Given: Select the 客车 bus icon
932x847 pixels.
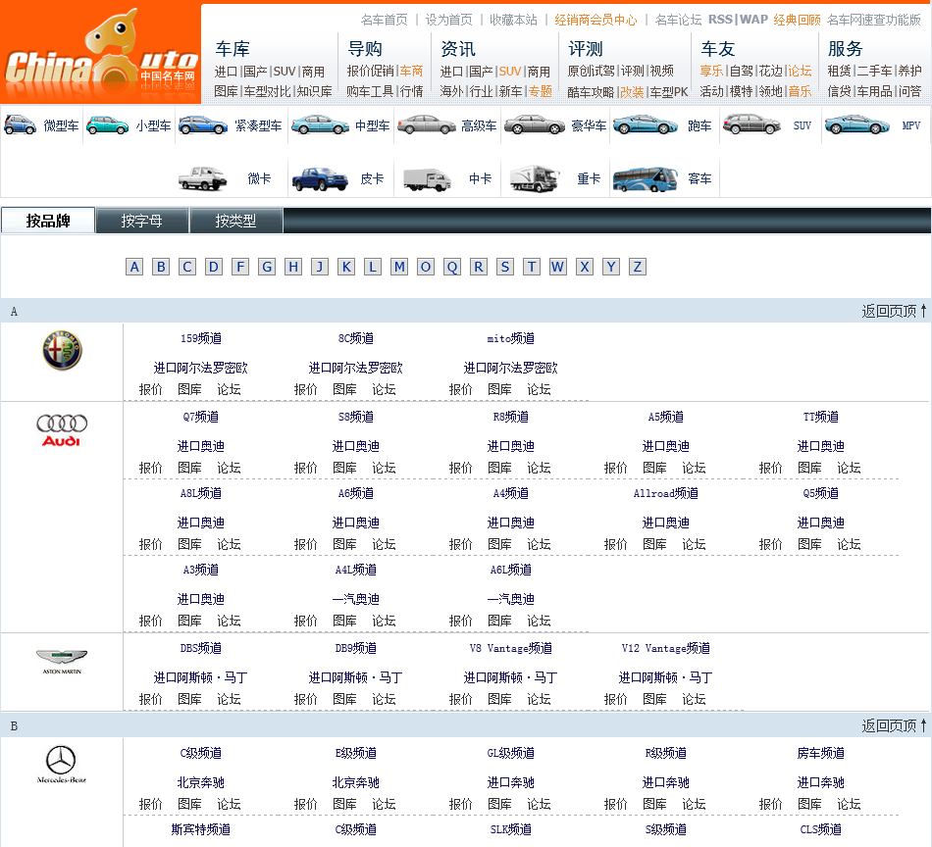Looking at the screenshot, I should (645, 178).
